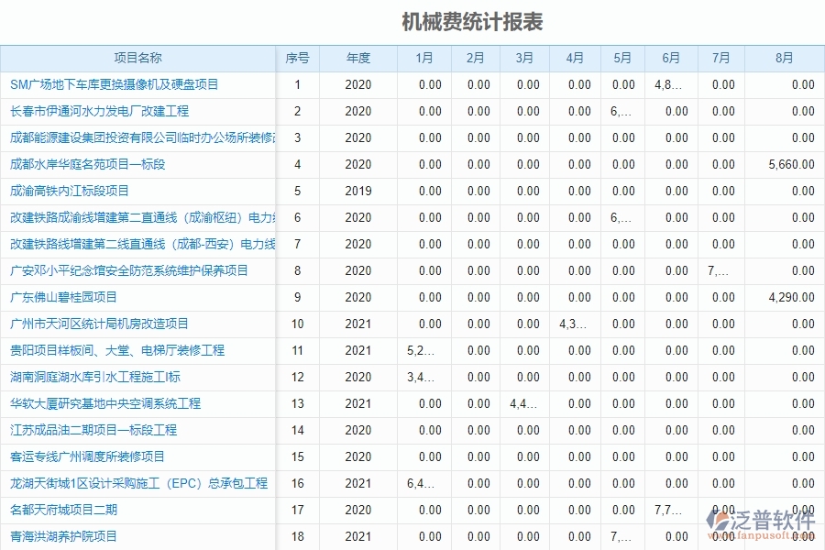Click the 1月 column header
This screenshot has width=825, height=550.
[422, 58]
